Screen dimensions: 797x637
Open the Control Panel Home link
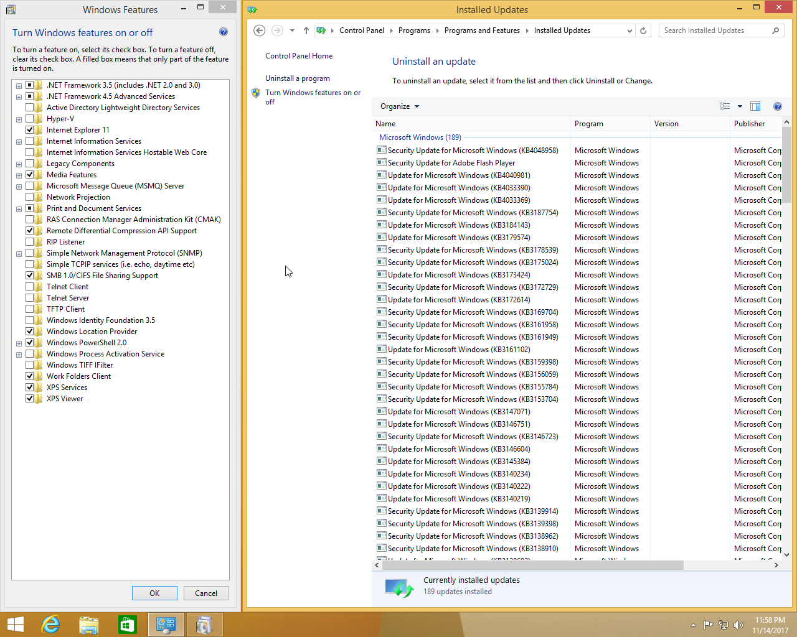click(x=299, y=56)
